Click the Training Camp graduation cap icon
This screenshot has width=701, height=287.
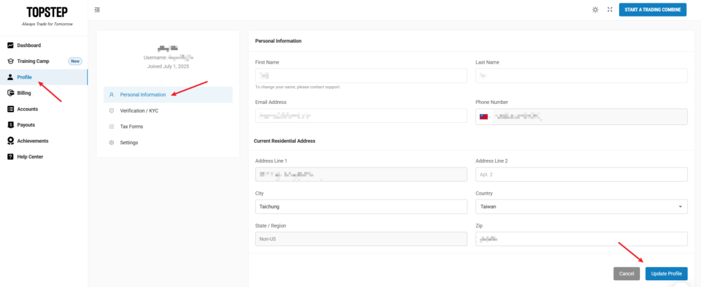pos(10,61)
